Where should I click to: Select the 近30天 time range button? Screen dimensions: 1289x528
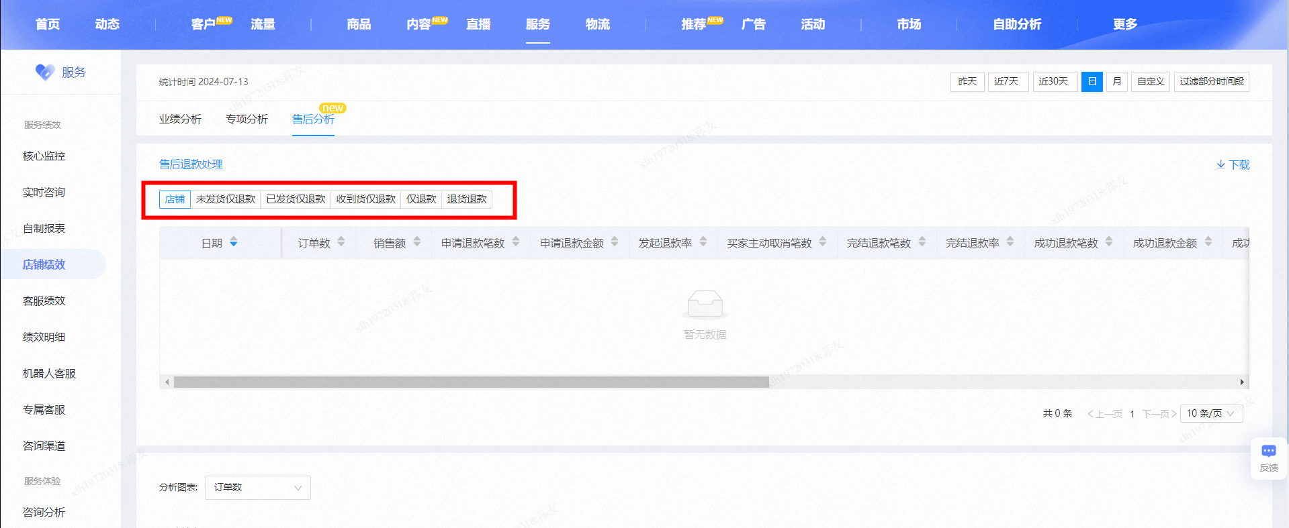[x=1055, y=81]
